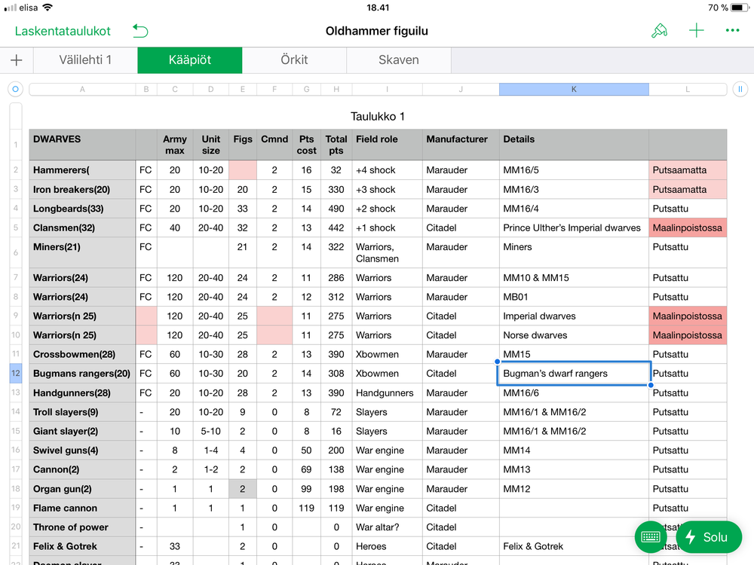Select column L header
754x565 pixels.
(x=688, y=90)
